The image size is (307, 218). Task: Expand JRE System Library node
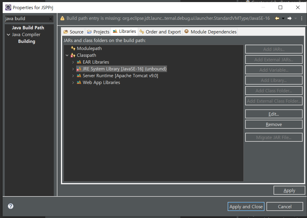(x=73, y=69)
